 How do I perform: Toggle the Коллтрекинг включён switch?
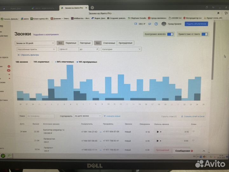(170, 34)
